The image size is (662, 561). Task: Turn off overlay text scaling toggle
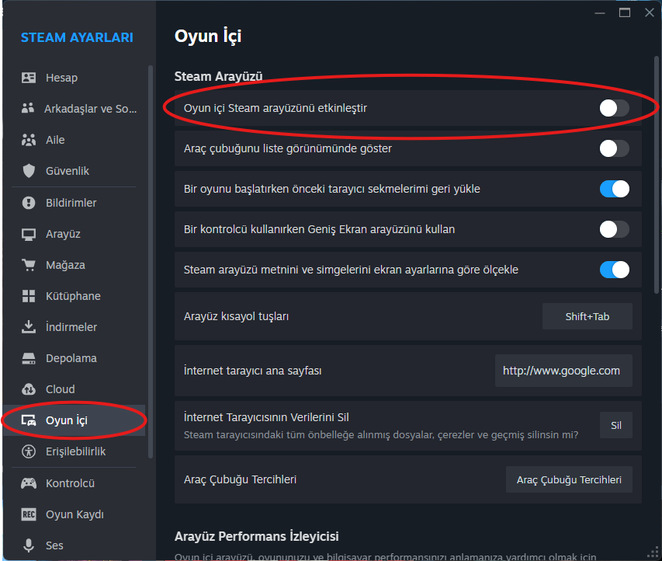coord(615,270)
